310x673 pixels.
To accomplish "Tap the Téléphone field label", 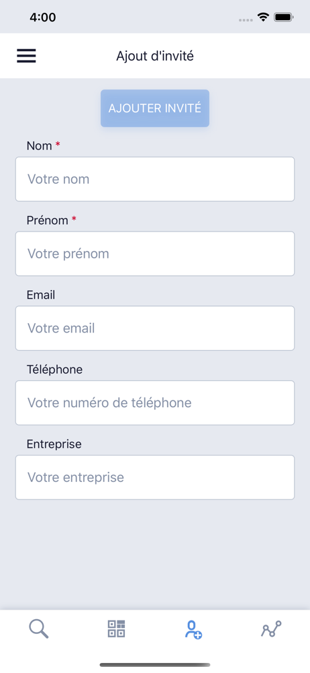I will click(54, 369).
